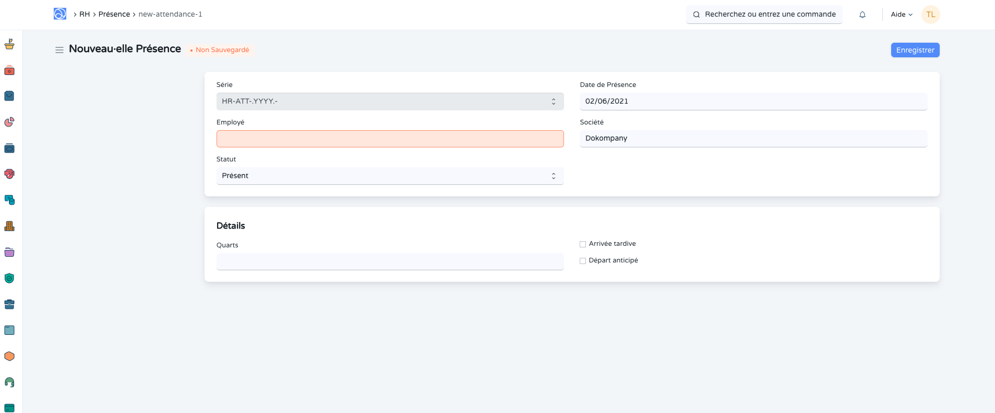995x413 pixels.
Task: Click into the Employé input field
Action: [x=390, y=139]
